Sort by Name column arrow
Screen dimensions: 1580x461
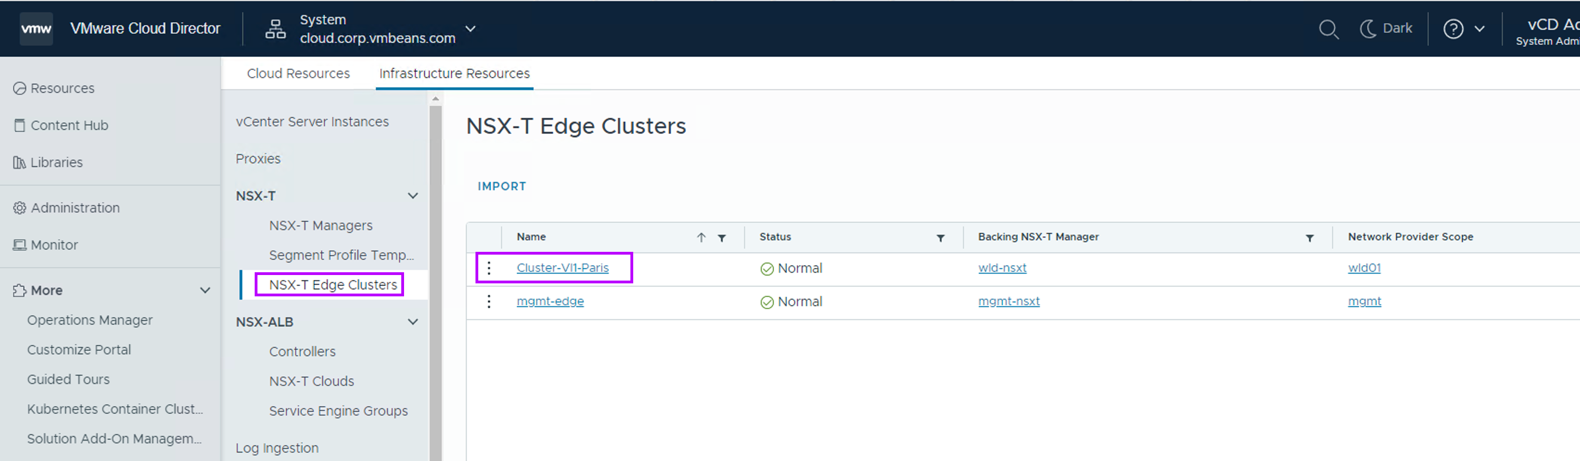point(701,237)
